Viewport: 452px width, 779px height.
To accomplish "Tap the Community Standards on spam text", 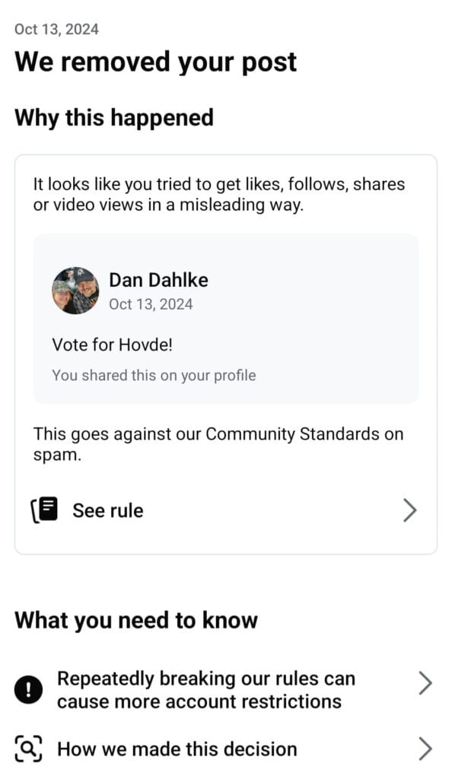I will coord(218,444).
